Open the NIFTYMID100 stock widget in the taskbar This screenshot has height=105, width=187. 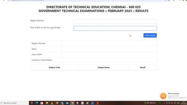click(153, 103)
